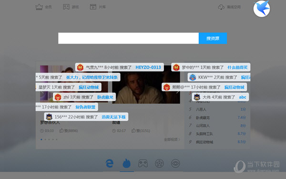Click the 梦想合伙人 video title
The width and height of the screenshot is (286, 179).
tap(50, 123)
